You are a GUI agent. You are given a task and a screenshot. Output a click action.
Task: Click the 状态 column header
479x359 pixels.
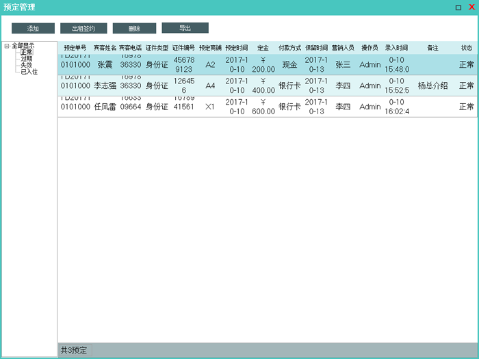tap(466, 49)
